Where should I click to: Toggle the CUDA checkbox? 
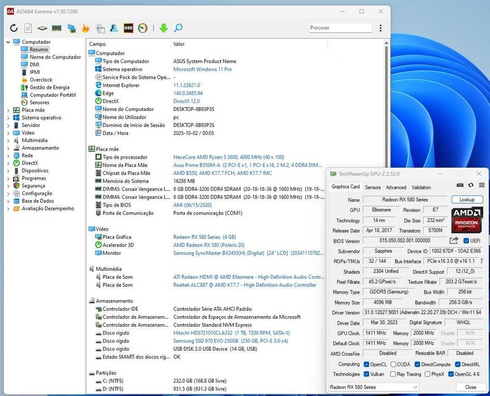pyautogui.click(x=392, y=364)
